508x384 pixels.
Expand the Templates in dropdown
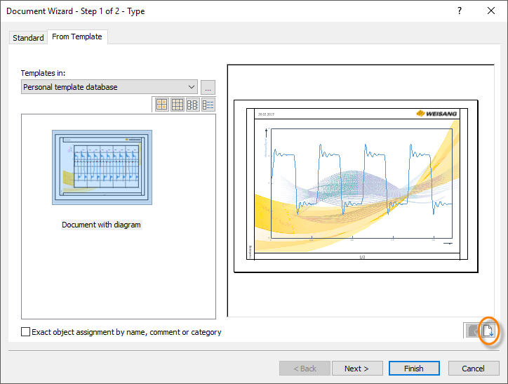pyautogui.click(x=192, y=87)
